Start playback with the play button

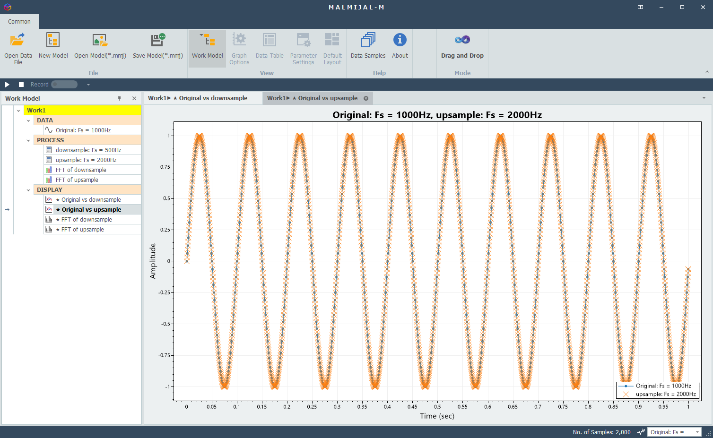tap(7, 85)
